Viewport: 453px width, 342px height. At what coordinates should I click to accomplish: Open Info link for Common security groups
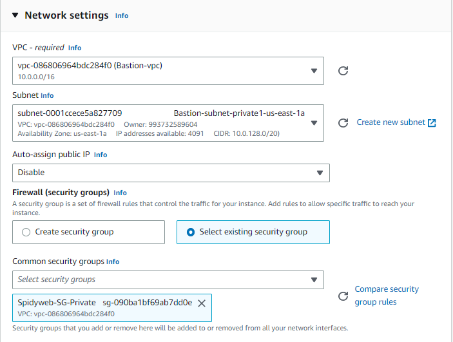tap(113, 261)
